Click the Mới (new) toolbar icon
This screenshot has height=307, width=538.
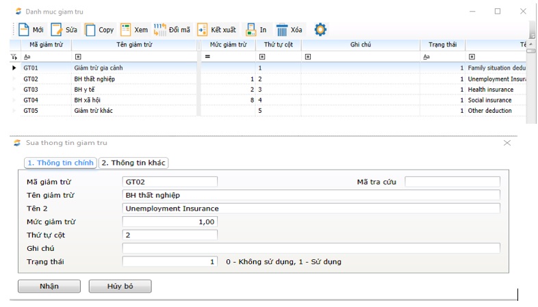click(x=23, y=29)
